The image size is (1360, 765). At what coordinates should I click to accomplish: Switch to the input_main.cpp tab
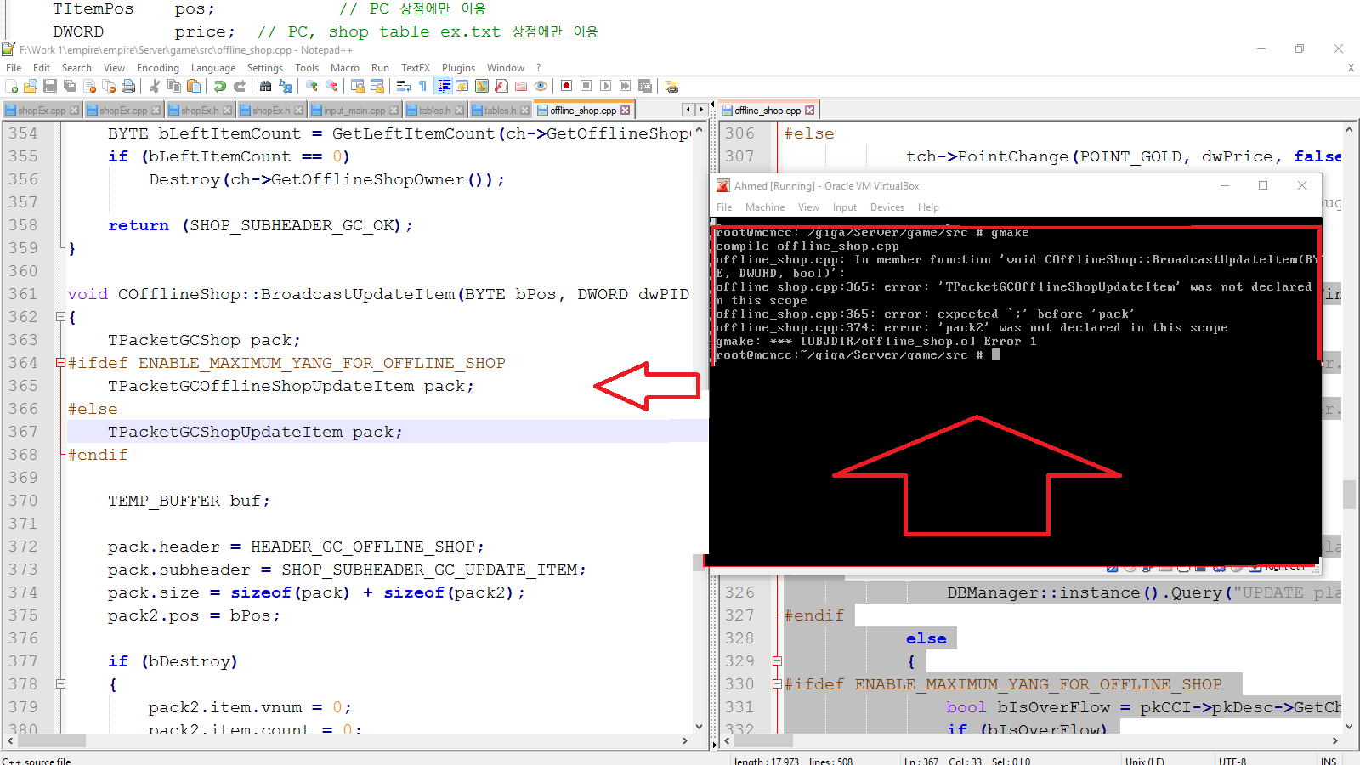pyautogui.click(x=354, y=110)
